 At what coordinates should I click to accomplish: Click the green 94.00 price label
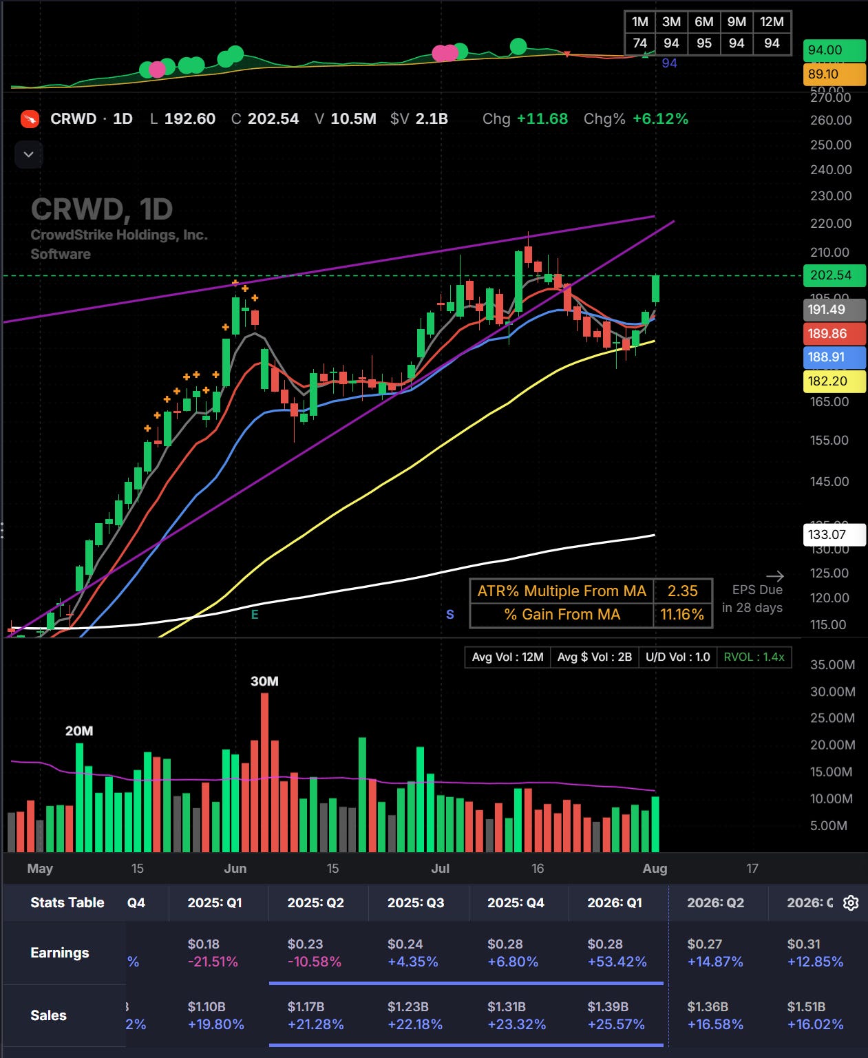coord(834,50)
